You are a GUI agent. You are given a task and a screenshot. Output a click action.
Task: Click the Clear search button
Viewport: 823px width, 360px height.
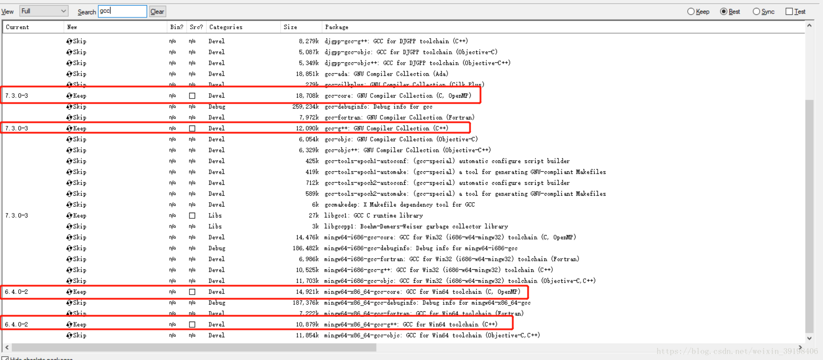157,11
